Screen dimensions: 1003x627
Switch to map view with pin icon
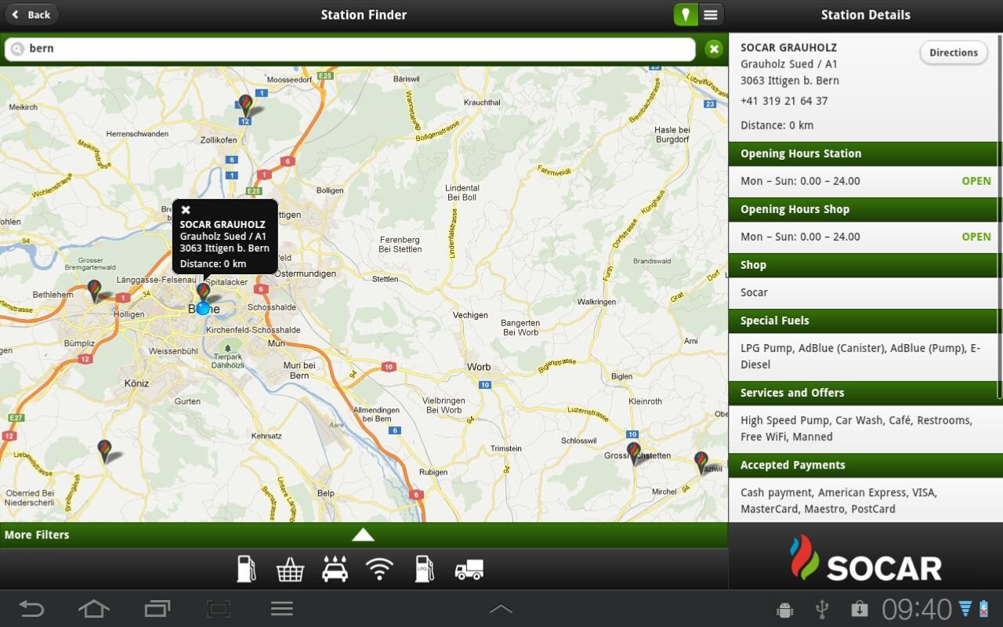686,15
